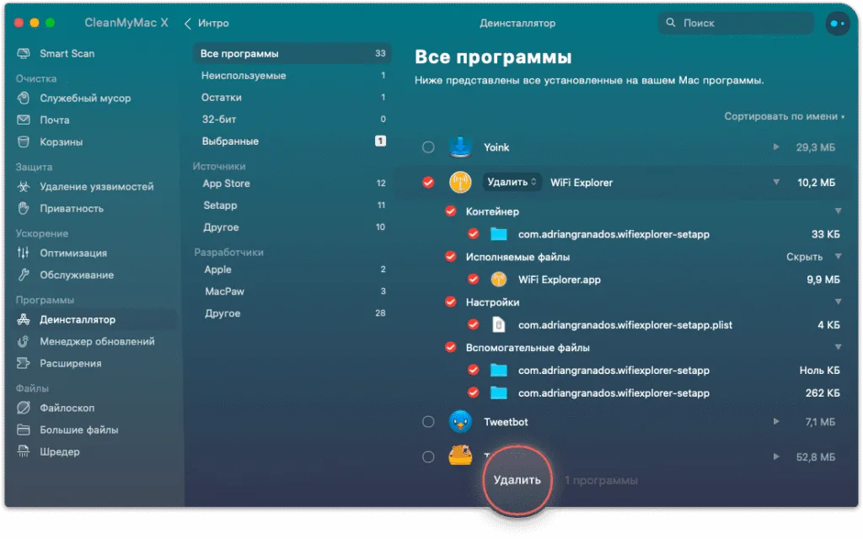The image size is (863, 539).
Task: Collapse the Исполняемые файлы section arrow
Action: [x=839, y=257]
